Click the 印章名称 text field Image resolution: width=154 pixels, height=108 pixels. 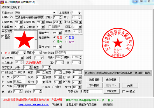(x=92, y=91)
